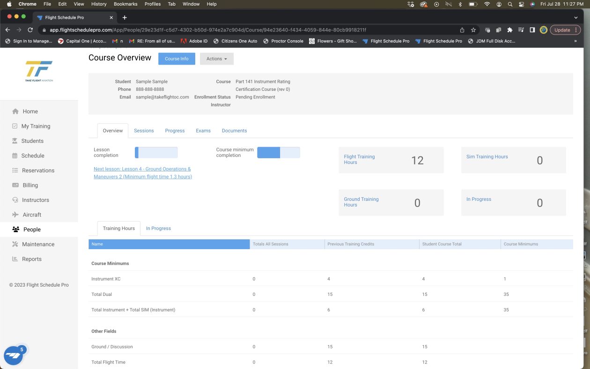Click the Course Info button
This screenshot has height=369, width=590.
click(177, 59)
